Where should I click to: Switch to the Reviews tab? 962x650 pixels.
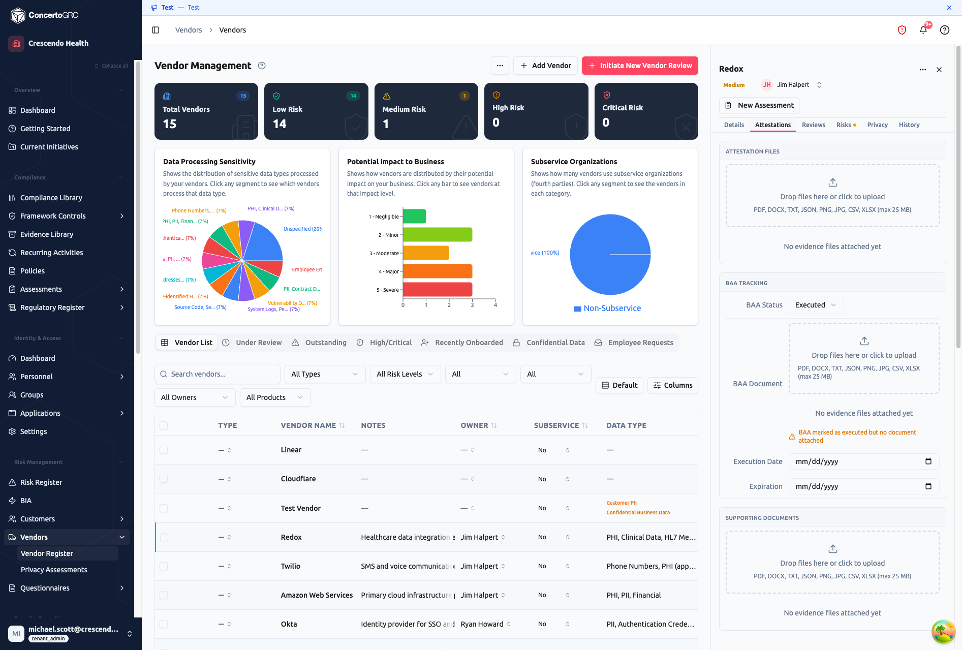pyautogui.click(x=814, y=125)
